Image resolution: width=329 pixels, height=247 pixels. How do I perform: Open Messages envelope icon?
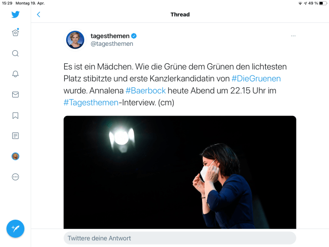click(16, 95)
